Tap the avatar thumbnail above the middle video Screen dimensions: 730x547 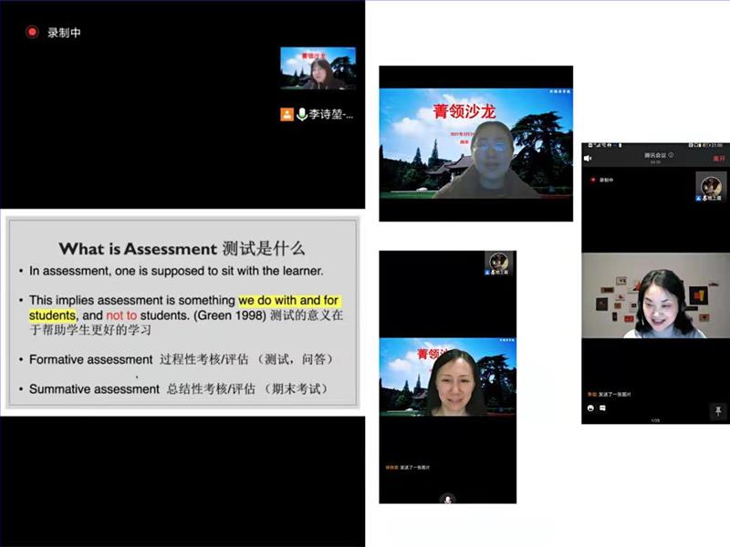click(498, 264)
